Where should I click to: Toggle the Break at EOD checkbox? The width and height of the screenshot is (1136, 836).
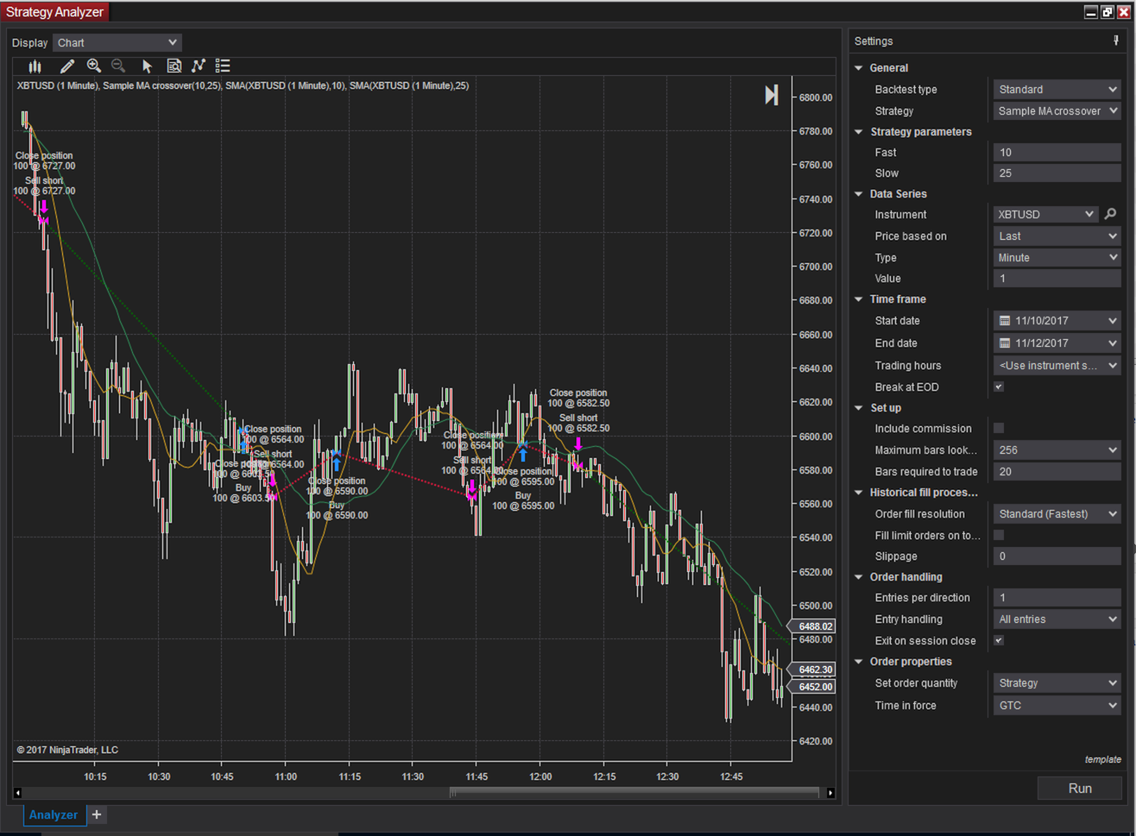[x=999, y=387]
